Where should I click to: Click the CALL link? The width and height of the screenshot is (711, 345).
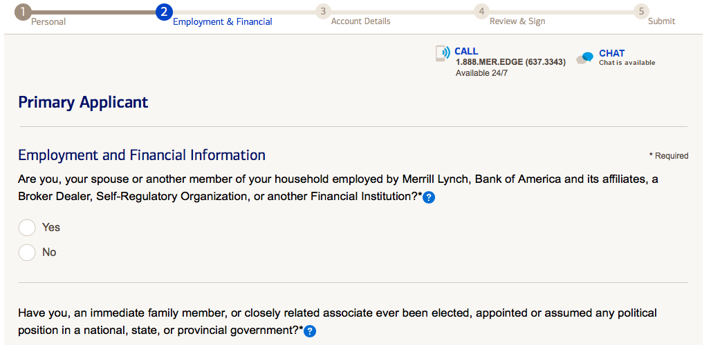pos(466,52)
